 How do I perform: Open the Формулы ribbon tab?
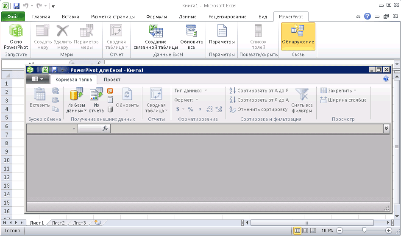click(156, 17)
